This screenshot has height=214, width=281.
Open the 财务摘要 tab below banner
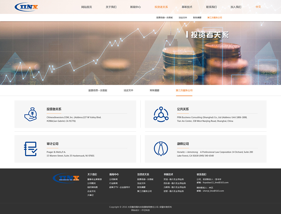[x=154, y=90]
